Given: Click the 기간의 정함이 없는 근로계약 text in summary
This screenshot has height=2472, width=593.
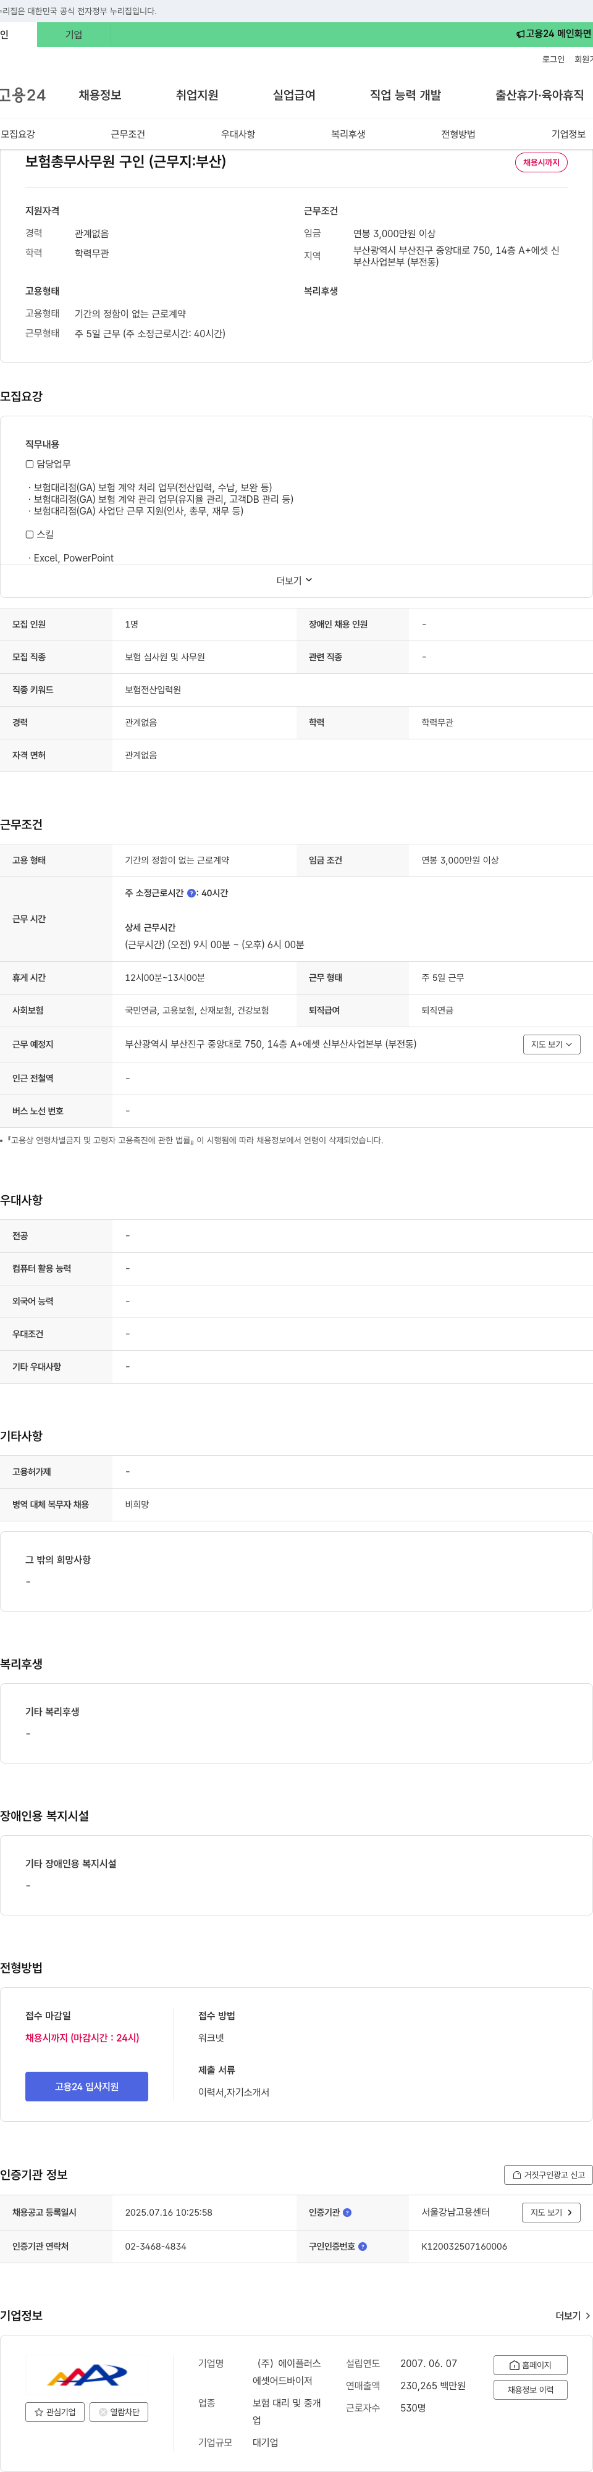Looking at the screenshot, I should pos(130,314).
